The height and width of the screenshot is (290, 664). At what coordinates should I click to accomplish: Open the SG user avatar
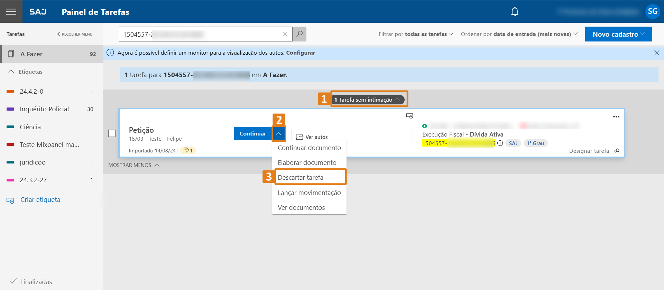pos(652,12)
